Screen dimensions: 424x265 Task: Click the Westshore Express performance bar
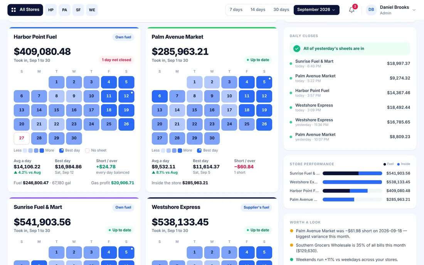pos(352,182)
